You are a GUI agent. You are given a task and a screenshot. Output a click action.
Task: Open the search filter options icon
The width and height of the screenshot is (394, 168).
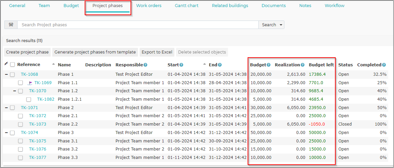point(11,25)
